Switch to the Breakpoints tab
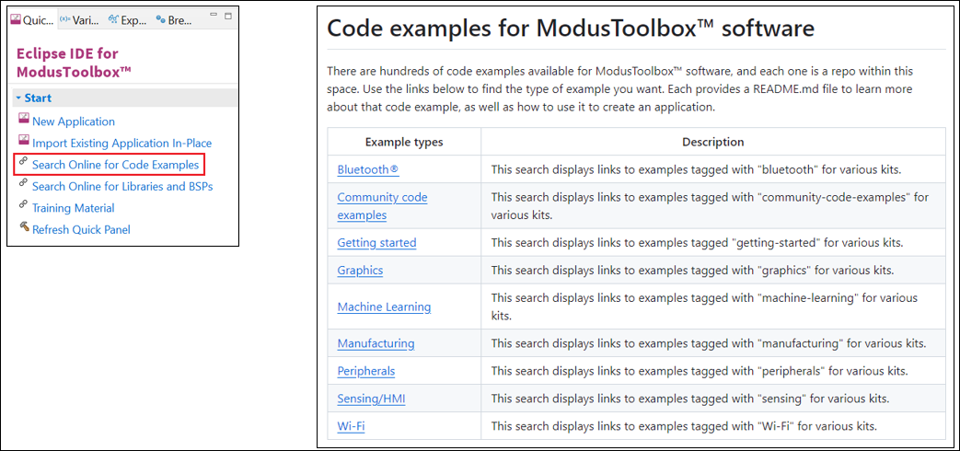Image resolution: width=960 pixels, height=451 pixels. tap(175, 19)
